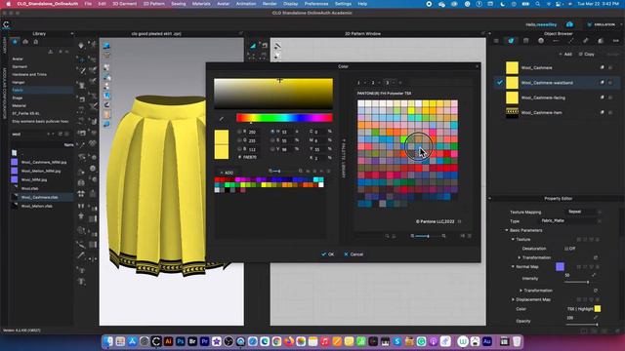Select the Wool_Cashmere fabric row
Image resolution: width=625 pixels, height=351 pixels.
pyautogui.click(x=558, y=67)
